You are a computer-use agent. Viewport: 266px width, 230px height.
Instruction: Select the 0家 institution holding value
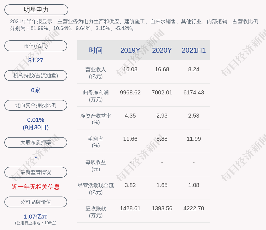(36, 90)
